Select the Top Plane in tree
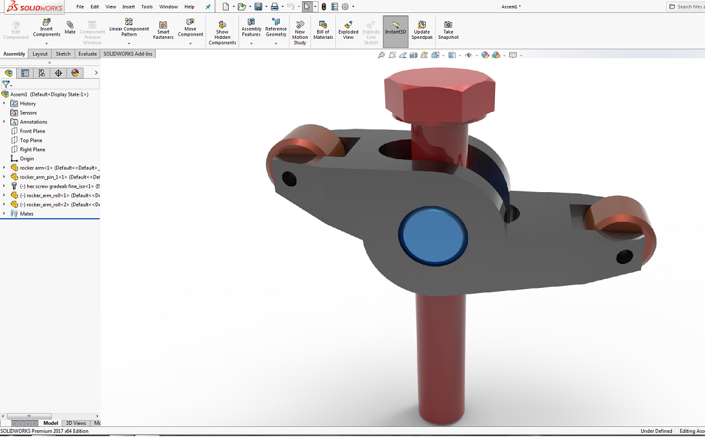Image resolution: width=705 pixels, height=447 pixels. coord(31,140)
